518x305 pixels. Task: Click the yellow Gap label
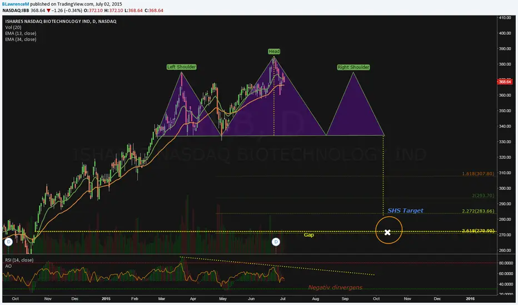tap(309, 235)
